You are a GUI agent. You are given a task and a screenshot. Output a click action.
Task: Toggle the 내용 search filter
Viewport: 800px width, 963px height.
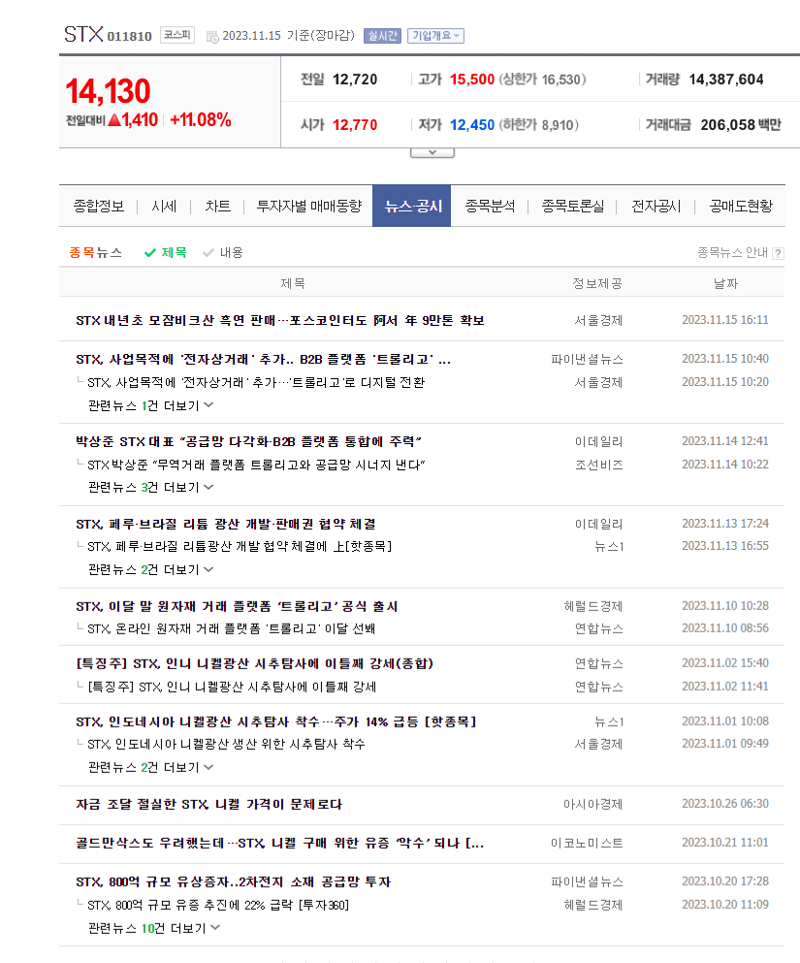[223, 252]
